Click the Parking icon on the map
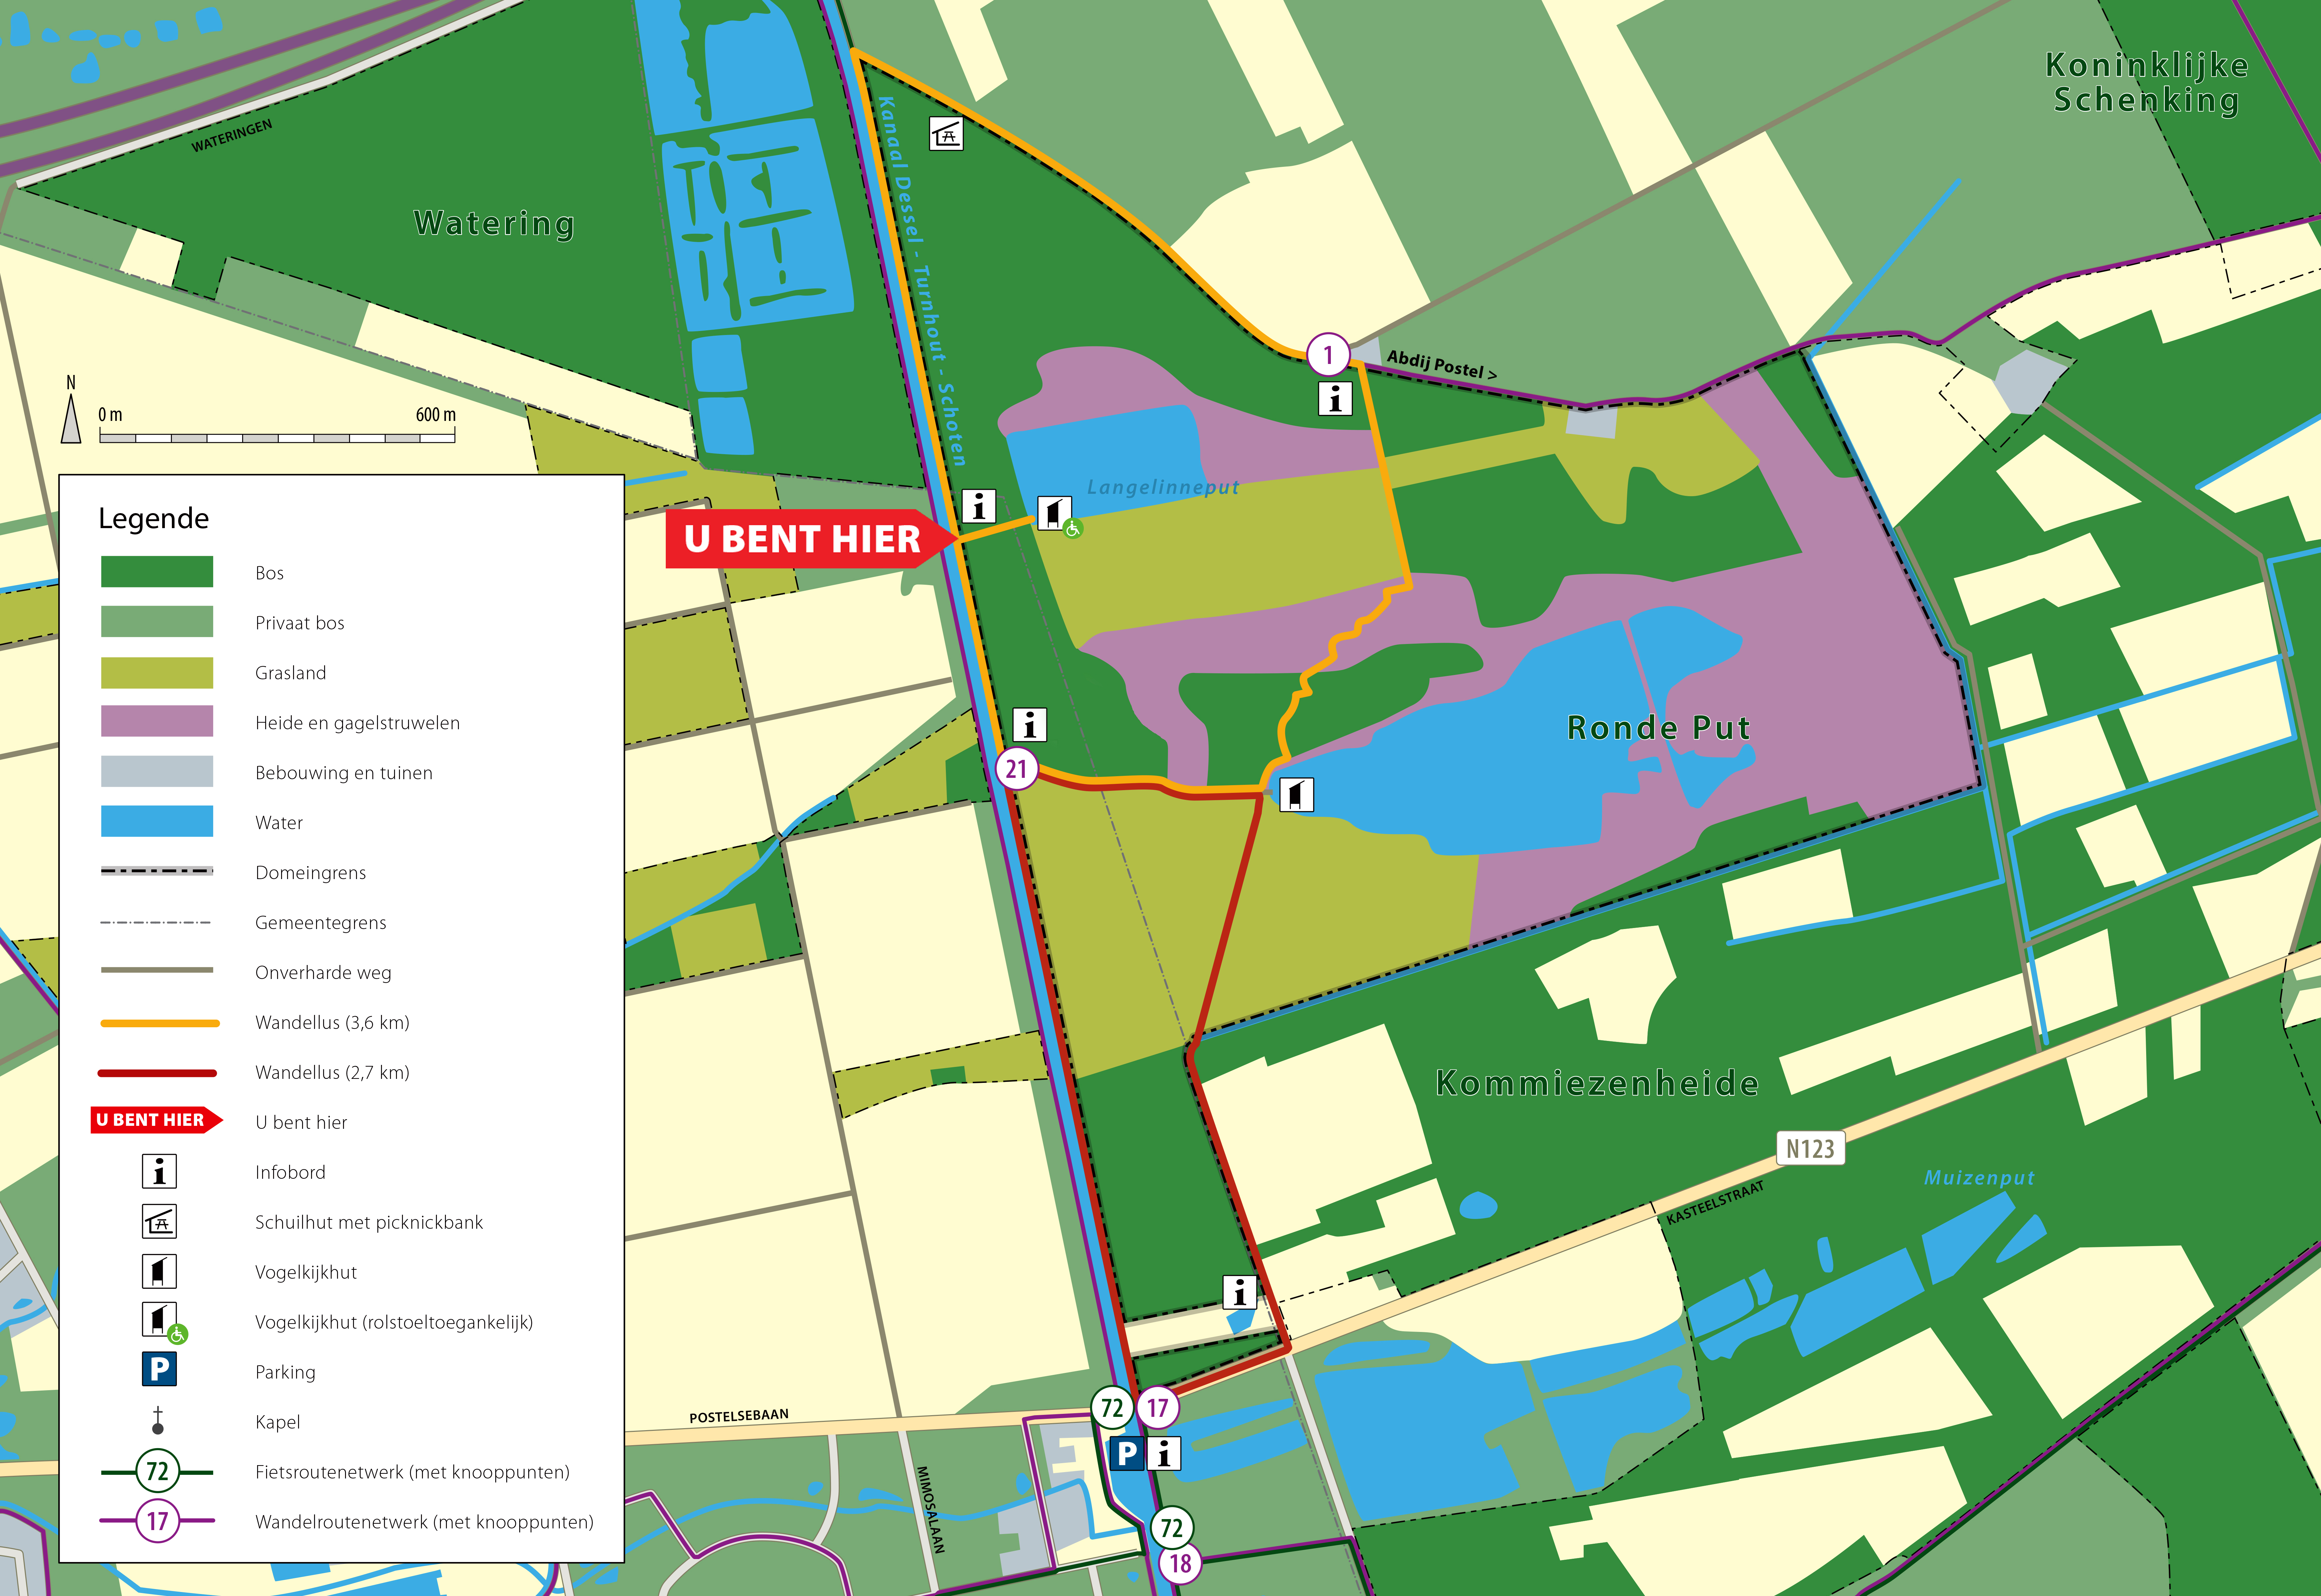This screenshot has height=1596, width=2321. (1127, 1453)
